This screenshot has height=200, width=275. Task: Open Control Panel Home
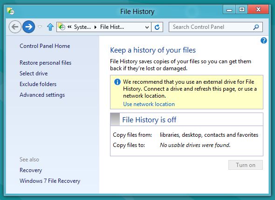coord(45,46)
